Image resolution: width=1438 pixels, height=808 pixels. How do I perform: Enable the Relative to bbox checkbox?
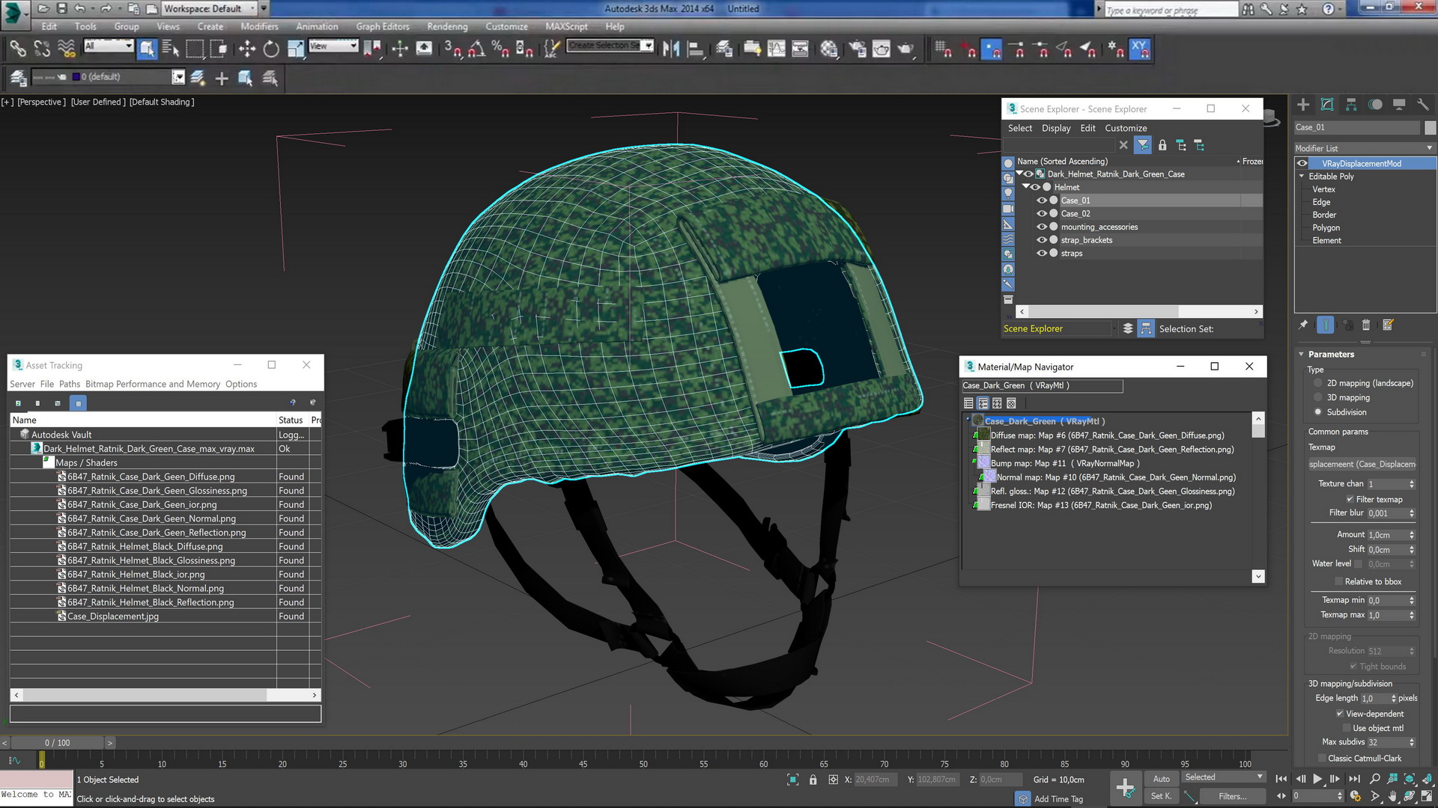pyautogui.click(x=1339, y=581)
